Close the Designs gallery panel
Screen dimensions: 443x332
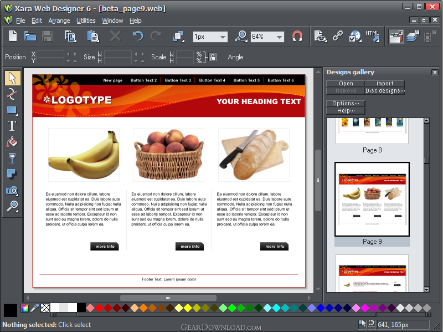pyautogui.click(x=435, y=73)
